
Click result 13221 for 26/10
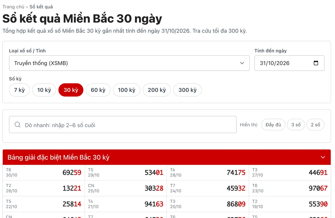(72, 188)
